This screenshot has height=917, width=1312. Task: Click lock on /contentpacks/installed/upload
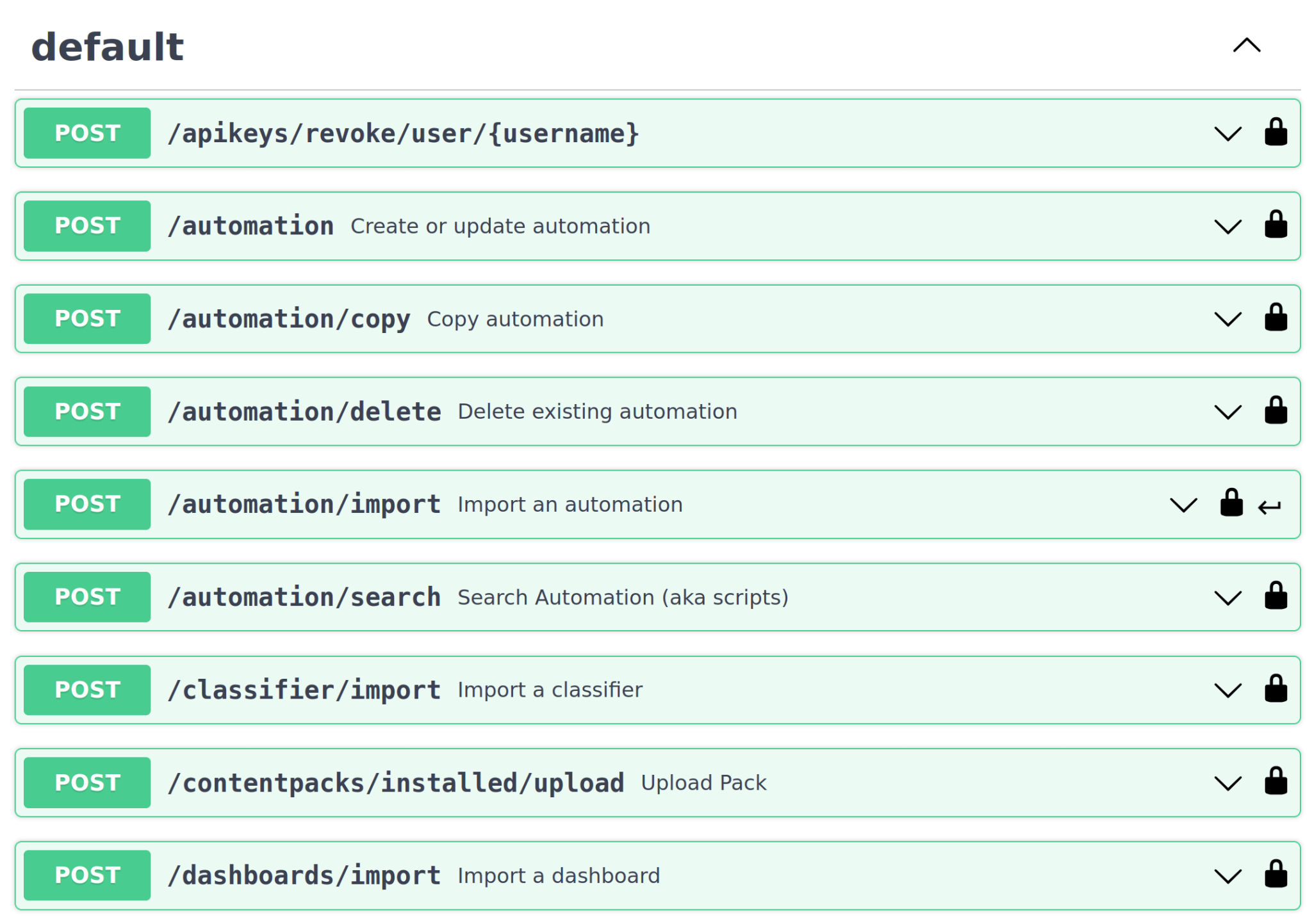pos(1275,782)
